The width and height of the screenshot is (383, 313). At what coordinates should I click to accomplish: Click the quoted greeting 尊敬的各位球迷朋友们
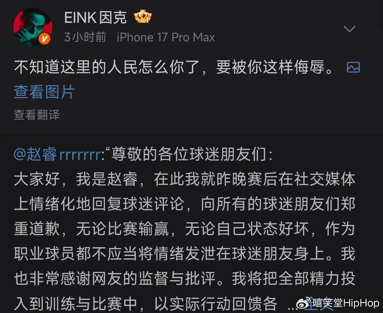click(191, 155)
